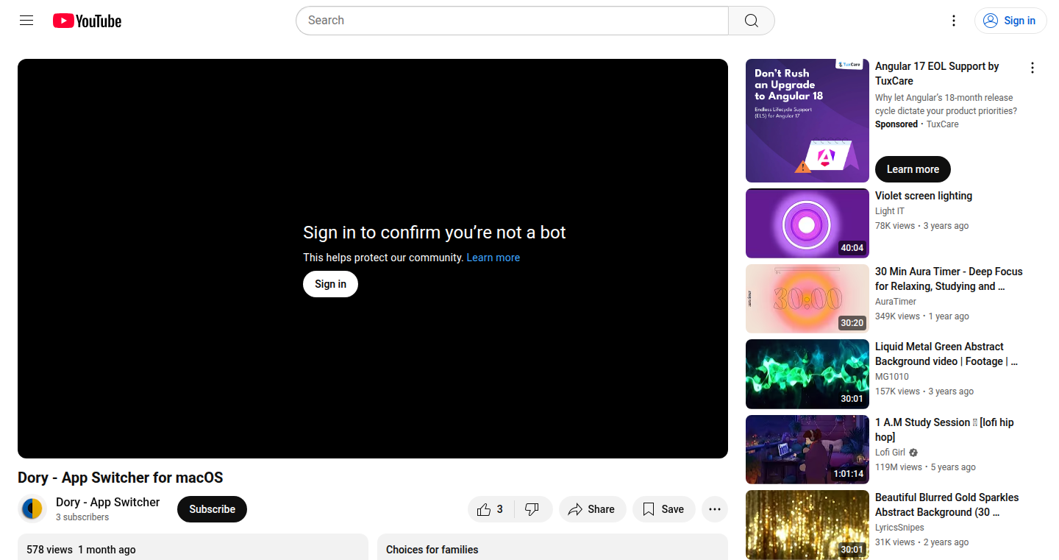Open Dory channel avatar

point(32,508)
